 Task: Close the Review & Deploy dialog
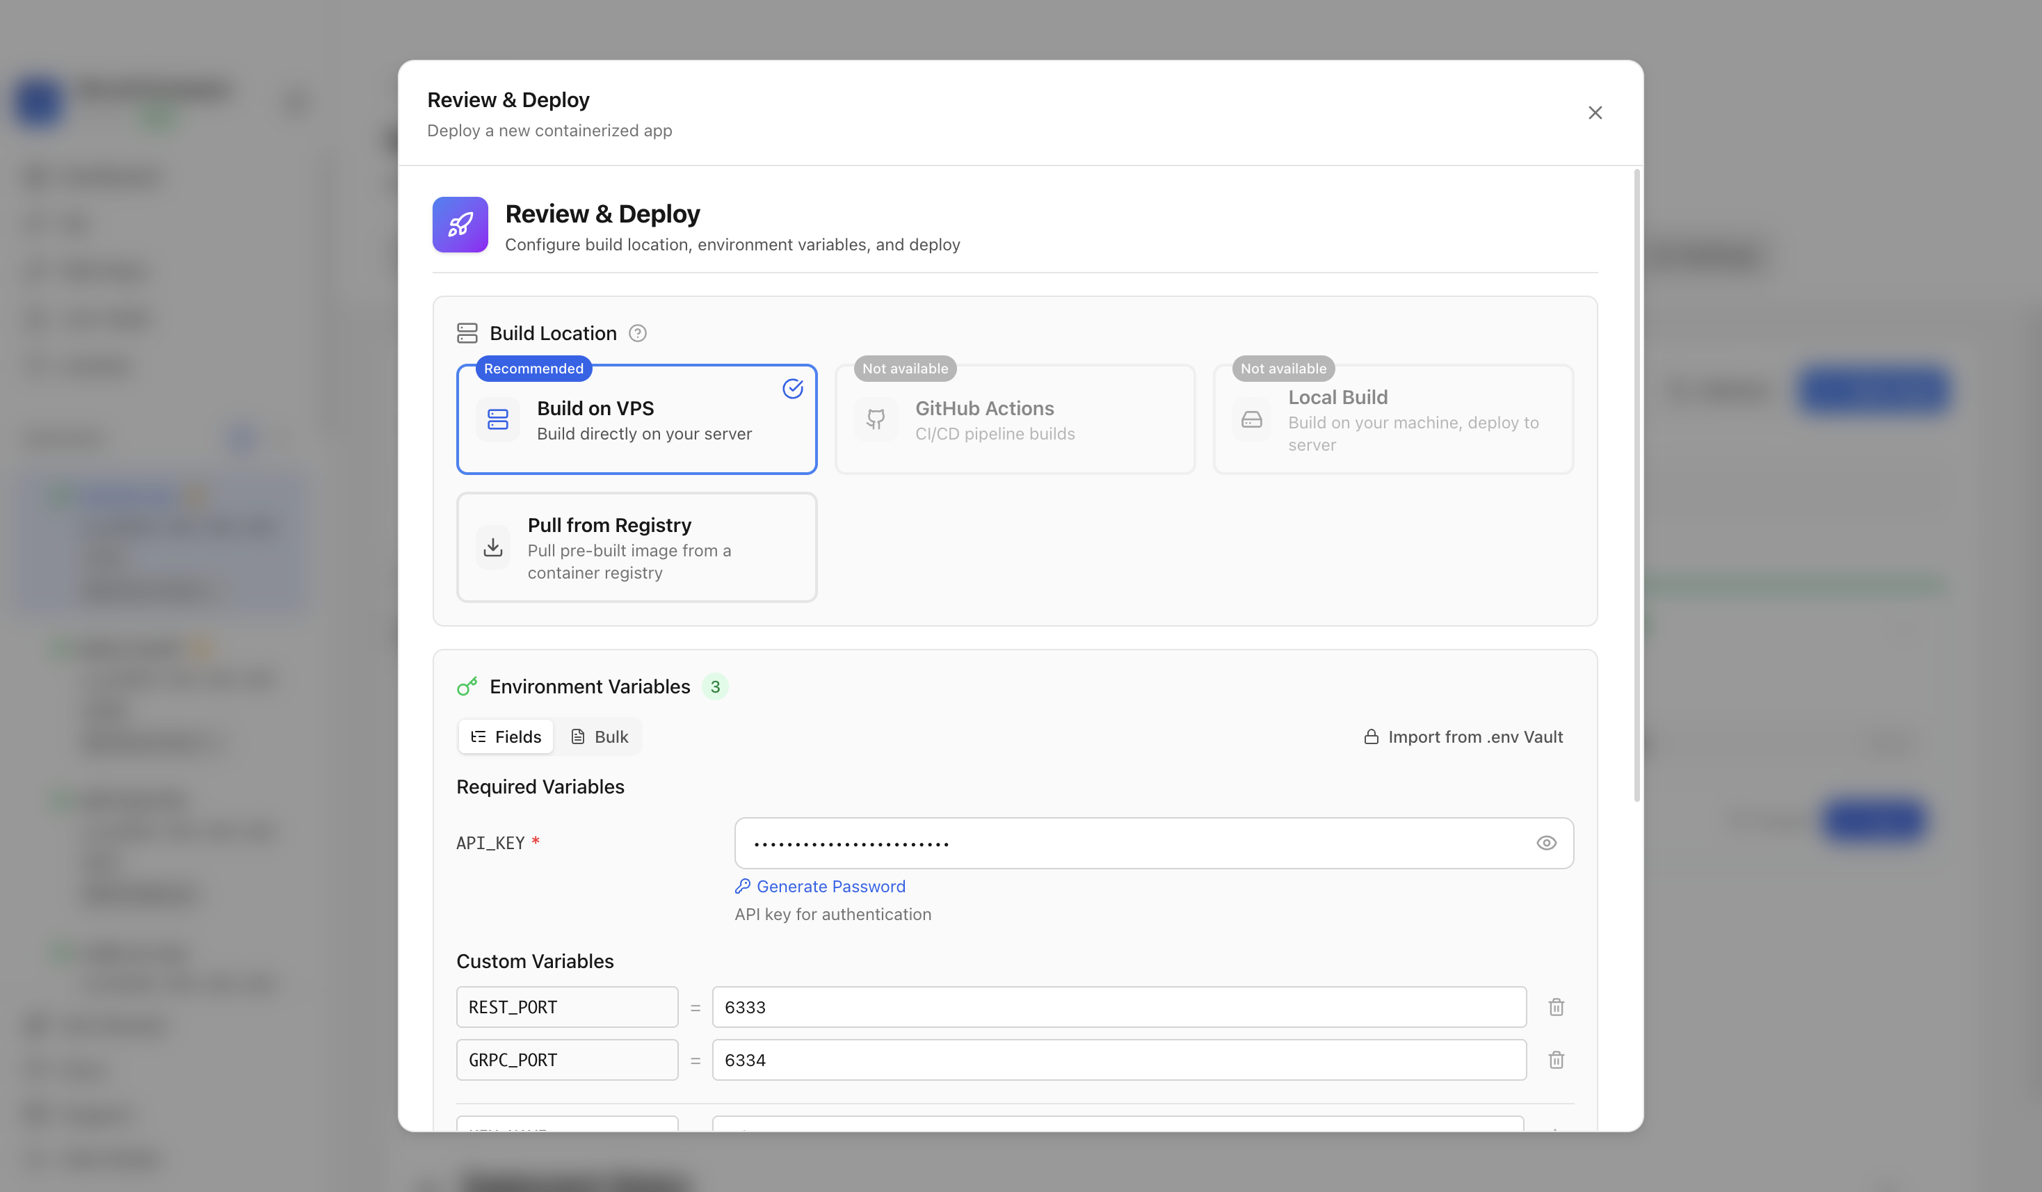tap(1594, 113)
